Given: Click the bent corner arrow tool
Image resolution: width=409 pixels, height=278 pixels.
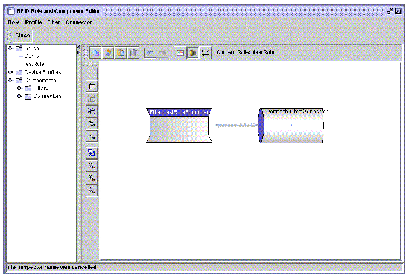Looking at the screenshot, I should pos(92,86).
